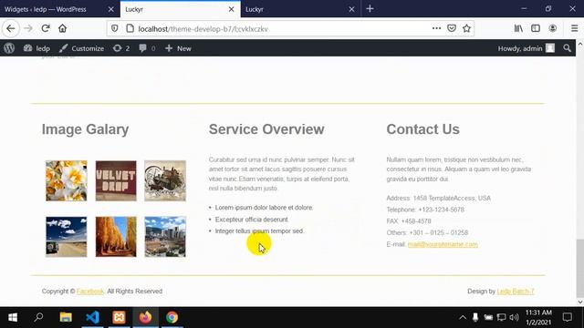Click the Facebook copyright link
Screen dimensions: 584x328
point(90,292)
